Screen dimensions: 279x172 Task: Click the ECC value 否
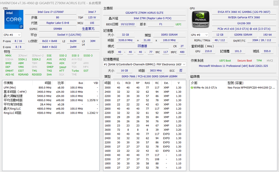(x=181, y=71)
